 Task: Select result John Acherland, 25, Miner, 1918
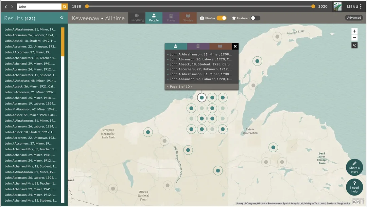point(31,98)
